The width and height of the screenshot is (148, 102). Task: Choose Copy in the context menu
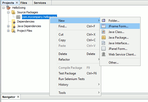[75, 40]
